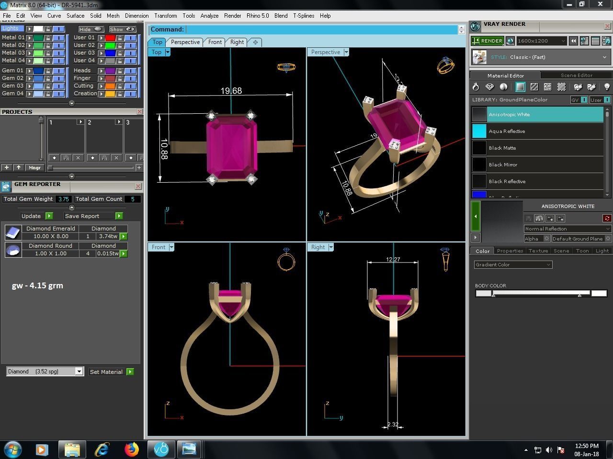Viewport: 613px width, 459px height.
Task: Open the Gradient Color dropdown
Action: [x=513, y=264]
